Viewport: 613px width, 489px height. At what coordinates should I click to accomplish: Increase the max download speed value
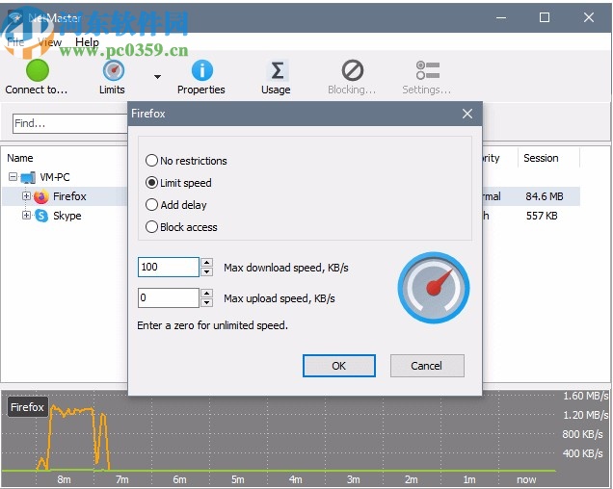tap(207, 262)
